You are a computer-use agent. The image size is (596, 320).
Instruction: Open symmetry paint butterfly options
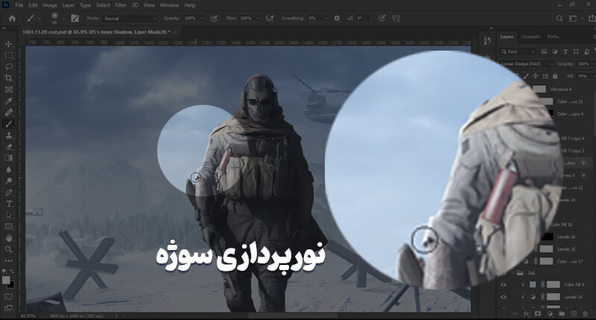(396, 18)
